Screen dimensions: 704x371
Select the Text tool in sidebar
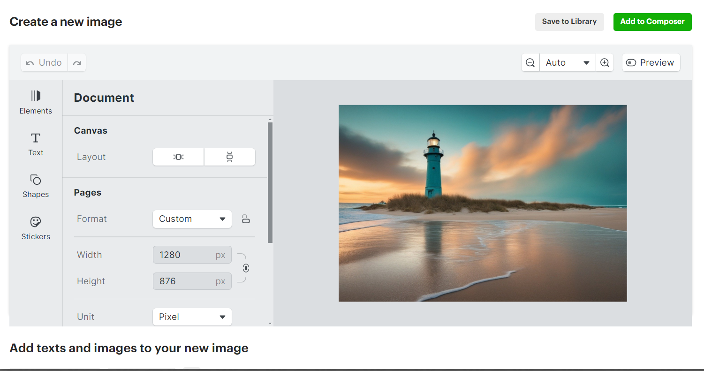click(36, 138)
